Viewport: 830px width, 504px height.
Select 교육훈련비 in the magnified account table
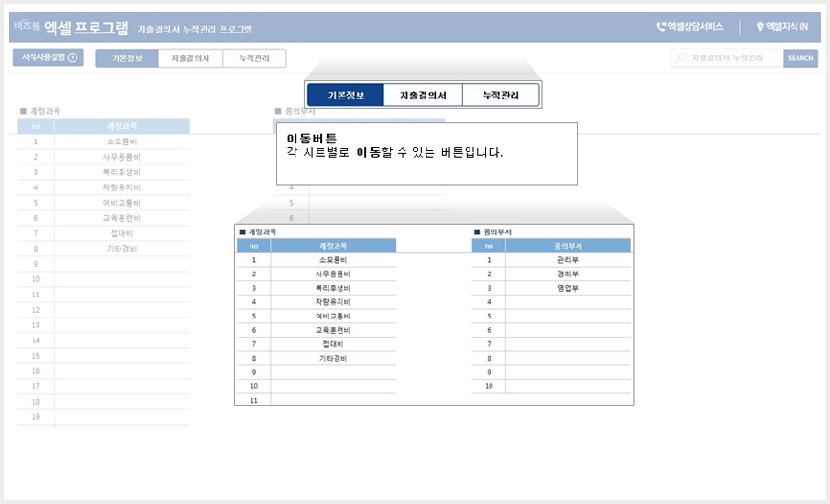(333, 330)
